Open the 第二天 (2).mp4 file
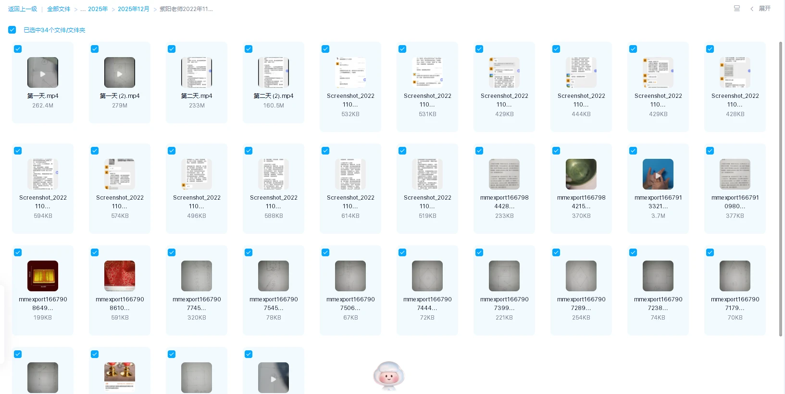 coord(274,72)
